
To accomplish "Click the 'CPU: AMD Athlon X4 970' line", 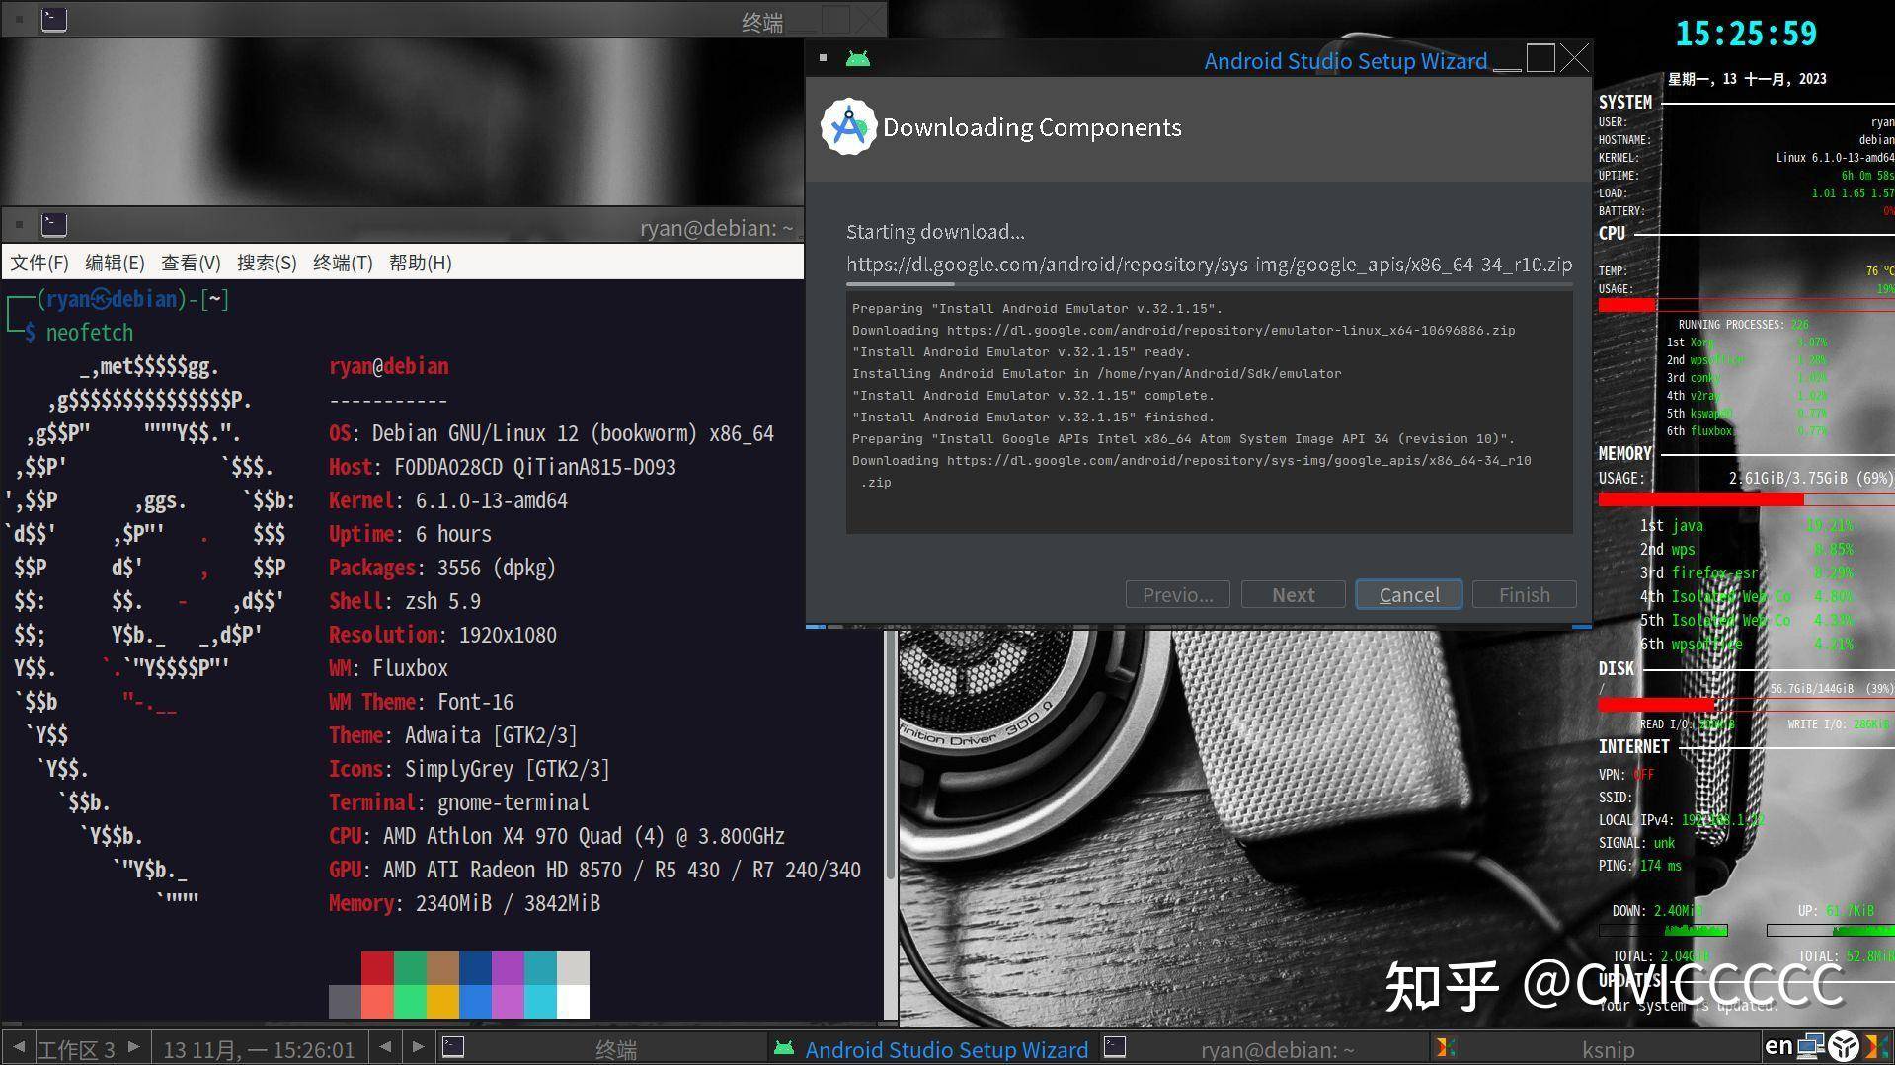I will [x=557, y=836].
